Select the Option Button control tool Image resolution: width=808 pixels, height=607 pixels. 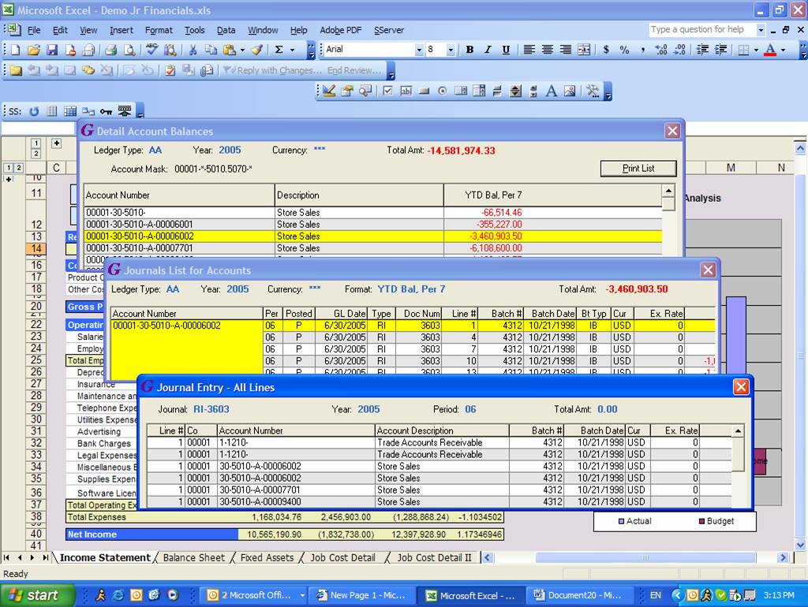(442, 91)
